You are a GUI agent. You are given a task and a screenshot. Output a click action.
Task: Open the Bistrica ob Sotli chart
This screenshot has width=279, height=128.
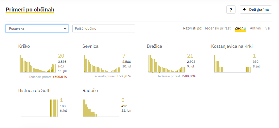pos(39,108)
